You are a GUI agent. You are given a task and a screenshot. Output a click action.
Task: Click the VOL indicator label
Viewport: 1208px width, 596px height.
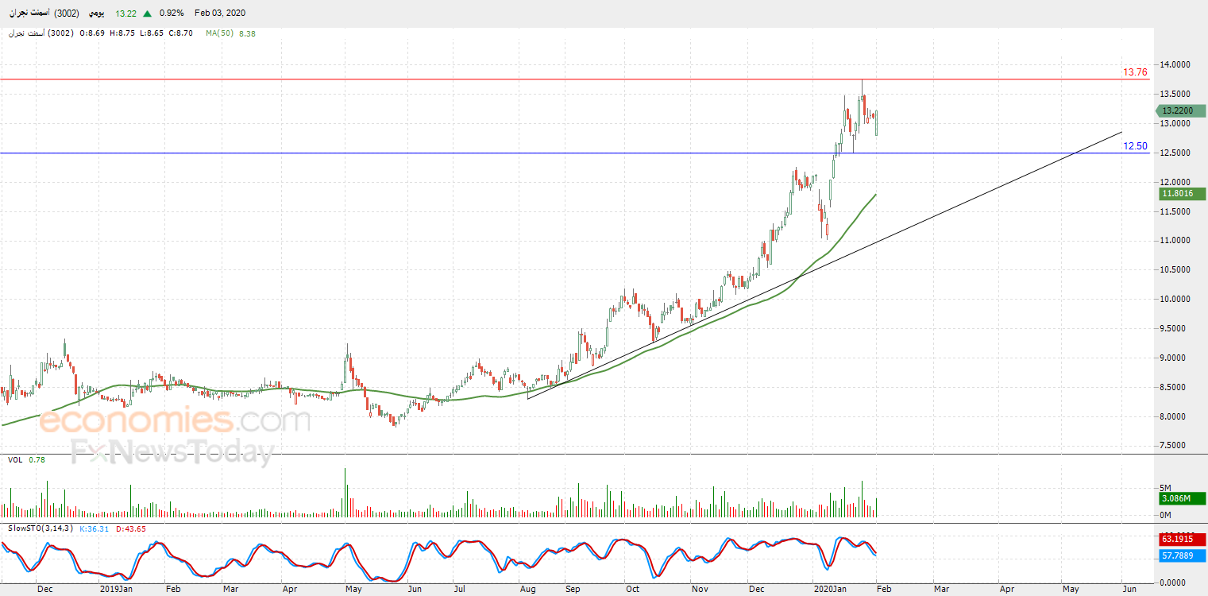pos(15,460)
